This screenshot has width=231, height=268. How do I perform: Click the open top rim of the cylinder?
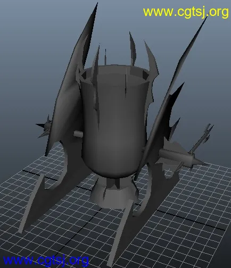click(x=114, y=74)
